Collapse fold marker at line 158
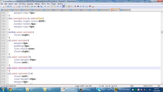This screenshot has height=92, width=163. coord(8,57)
